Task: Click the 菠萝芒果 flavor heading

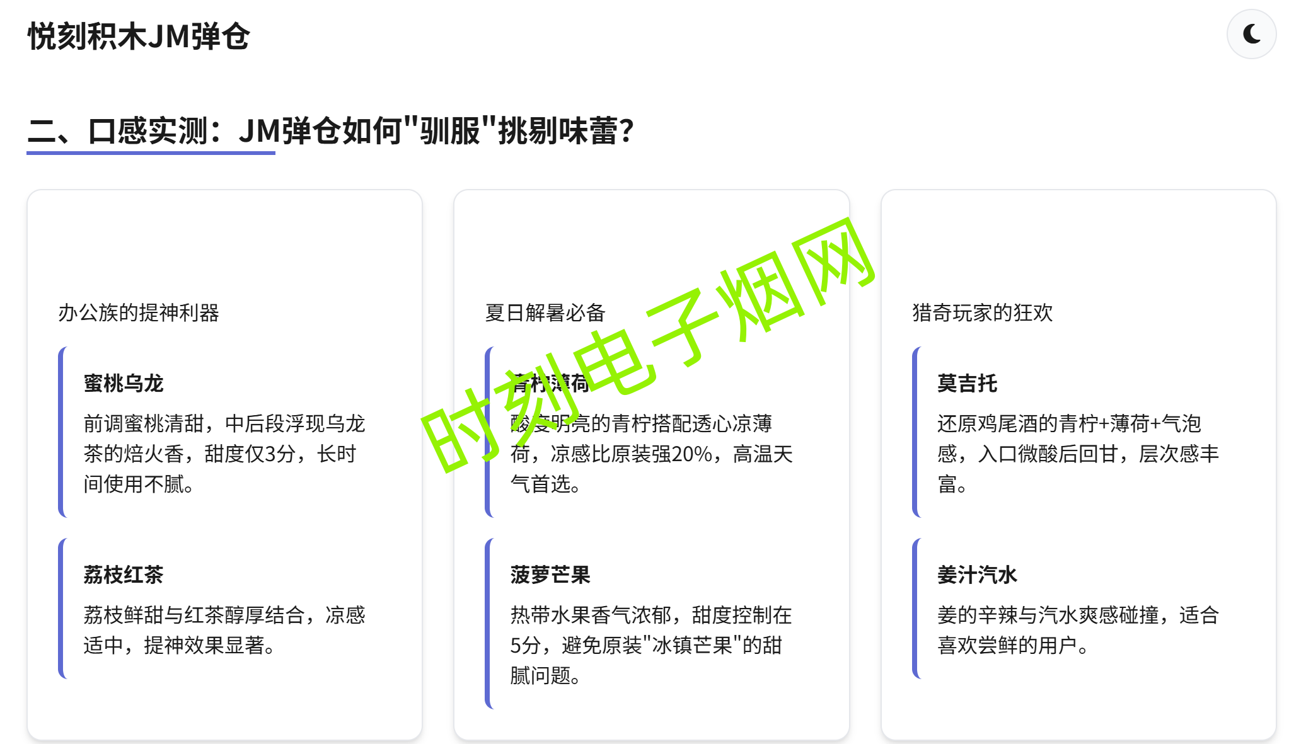Action: pos(550,575)
